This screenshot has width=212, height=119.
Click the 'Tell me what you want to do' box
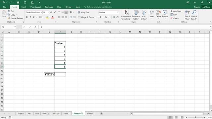point(99,7)
